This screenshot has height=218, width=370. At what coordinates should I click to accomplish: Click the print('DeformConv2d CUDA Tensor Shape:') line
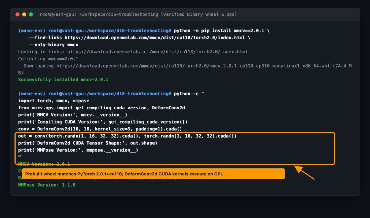click(x=87, y=143)
